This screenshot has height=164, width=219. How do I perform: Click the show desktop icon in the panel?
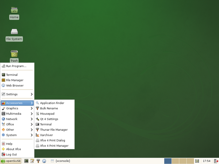click(197, 161)
